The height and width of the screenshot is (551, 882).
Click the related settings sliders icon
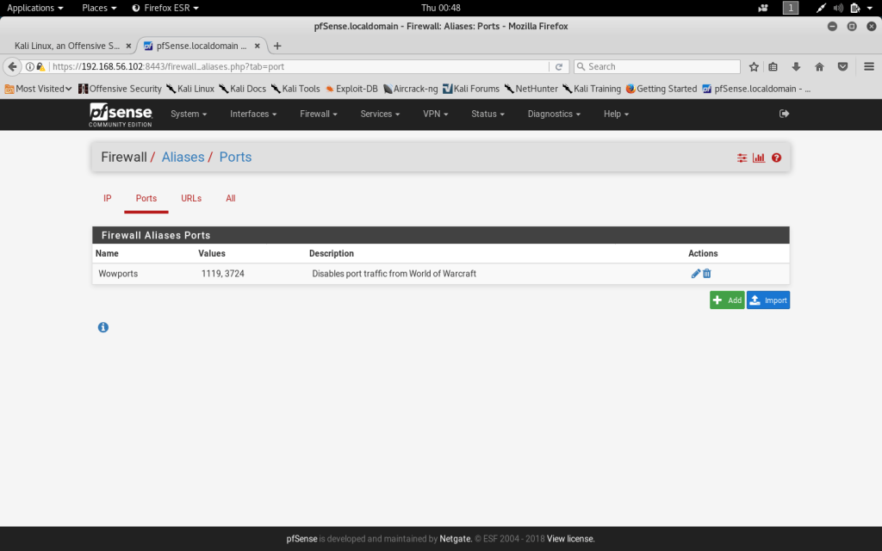coord(742,158)
